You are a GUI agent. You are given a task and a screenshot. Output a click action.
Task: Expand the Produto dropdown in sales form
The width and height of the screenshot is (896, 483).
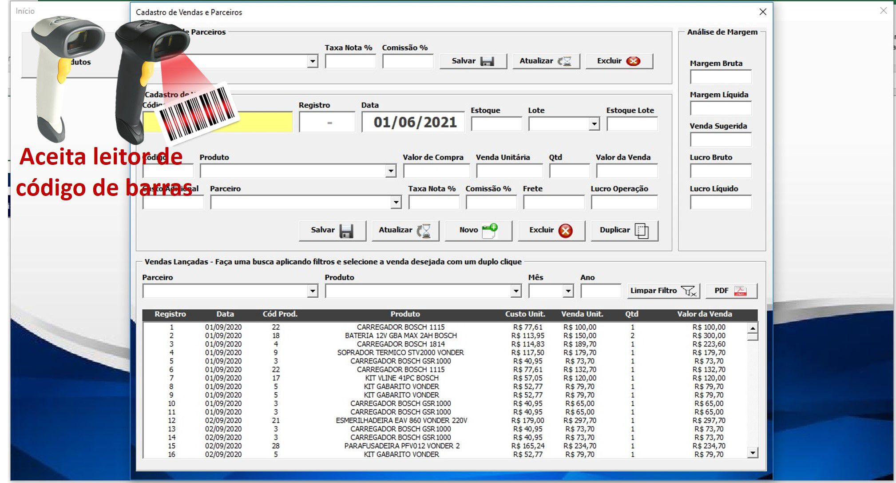(390, 171)
